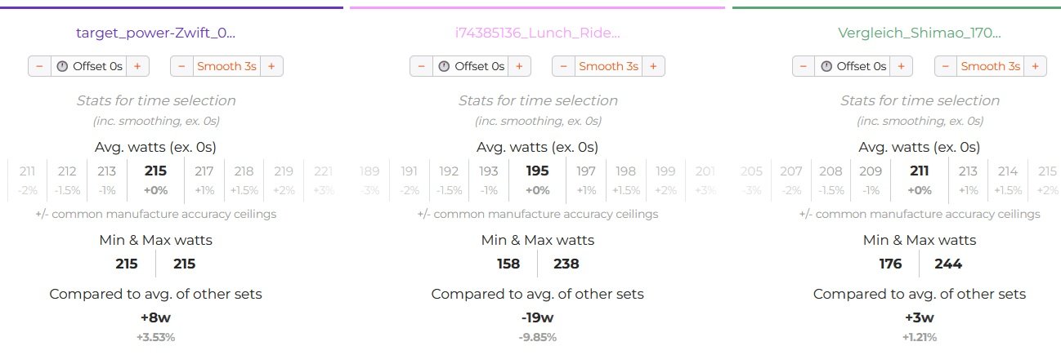Increase offset for target_power-Zwift dataset
This screenshot has width=1061, height=355.
137,66
